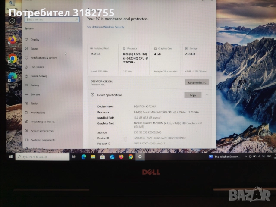
Task: Click the Rename this PC button
Action: pyautogui.click(x=197, y=82)
